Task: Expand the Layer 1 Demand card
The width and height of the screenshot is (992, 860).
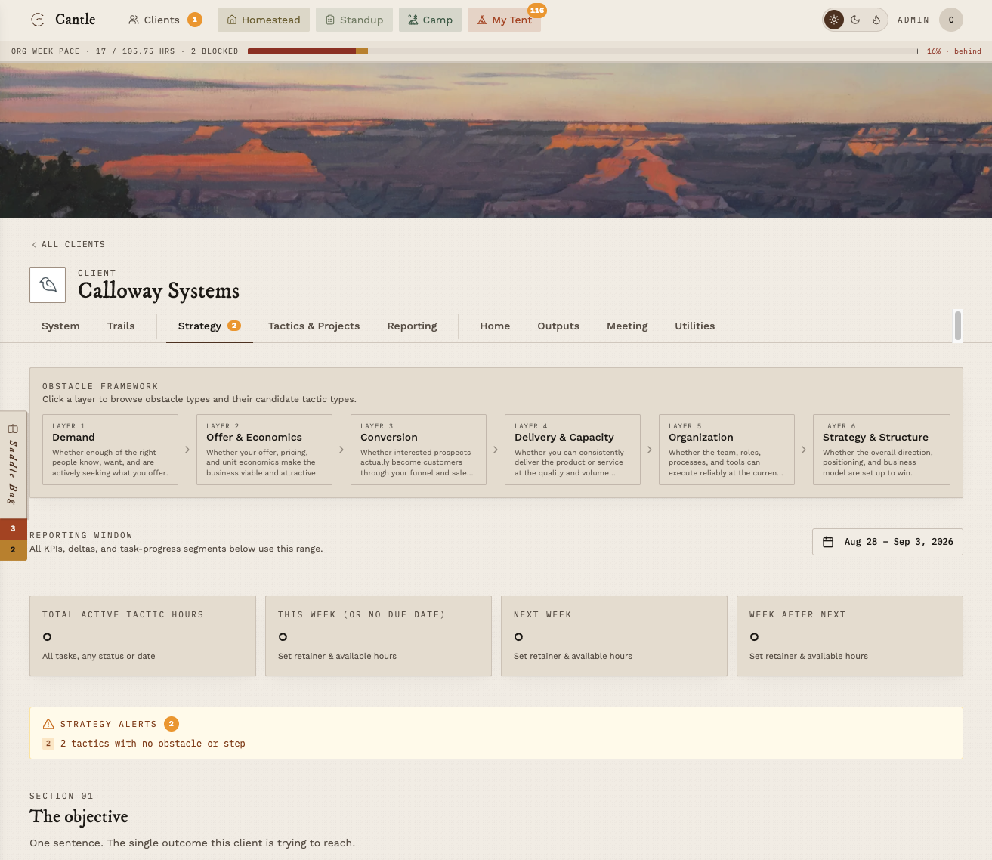Action: [x=110, y=450]
